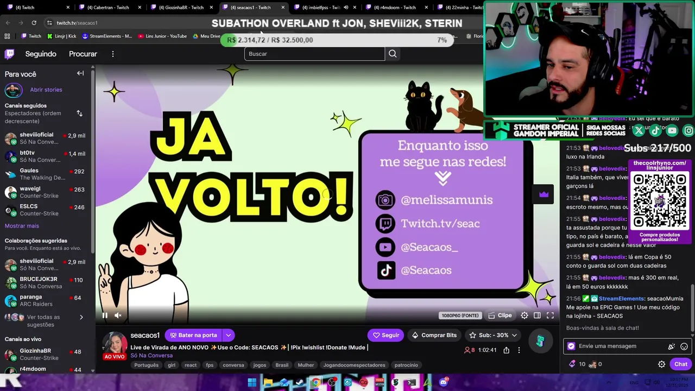This screenshot has height=391, width=695.
Task: Open sheviiioficial in Canais seguidos
Action: pyautogui.click(x=45, y=138)
